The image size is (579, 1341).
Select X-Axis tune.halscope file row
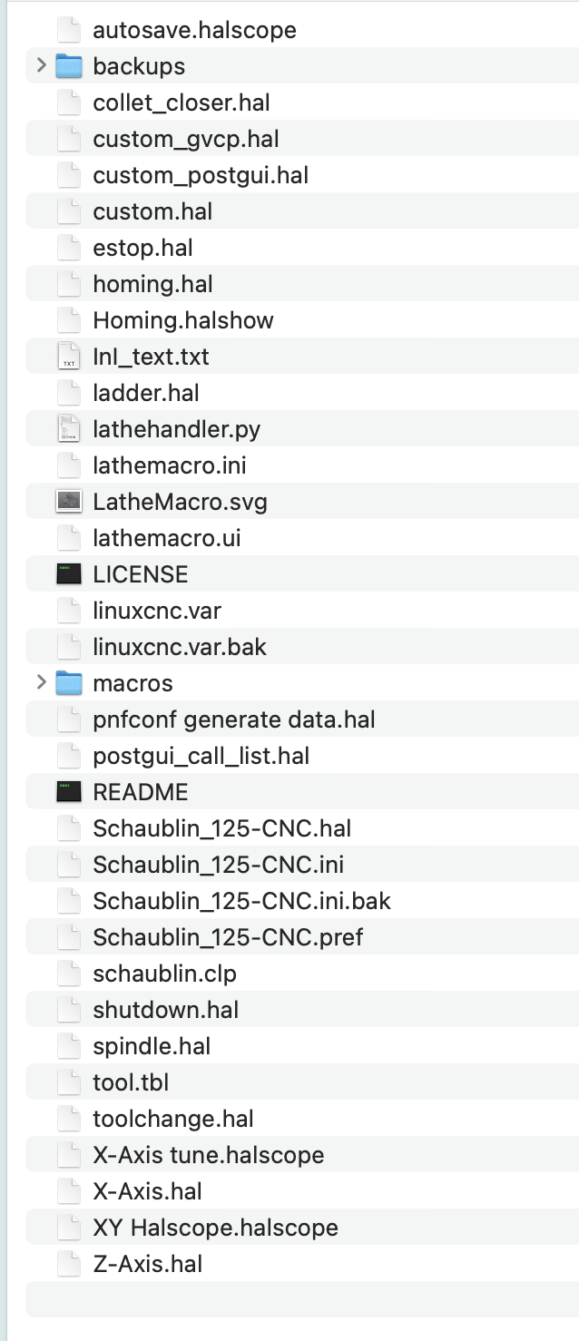(x=302, y=1154)
